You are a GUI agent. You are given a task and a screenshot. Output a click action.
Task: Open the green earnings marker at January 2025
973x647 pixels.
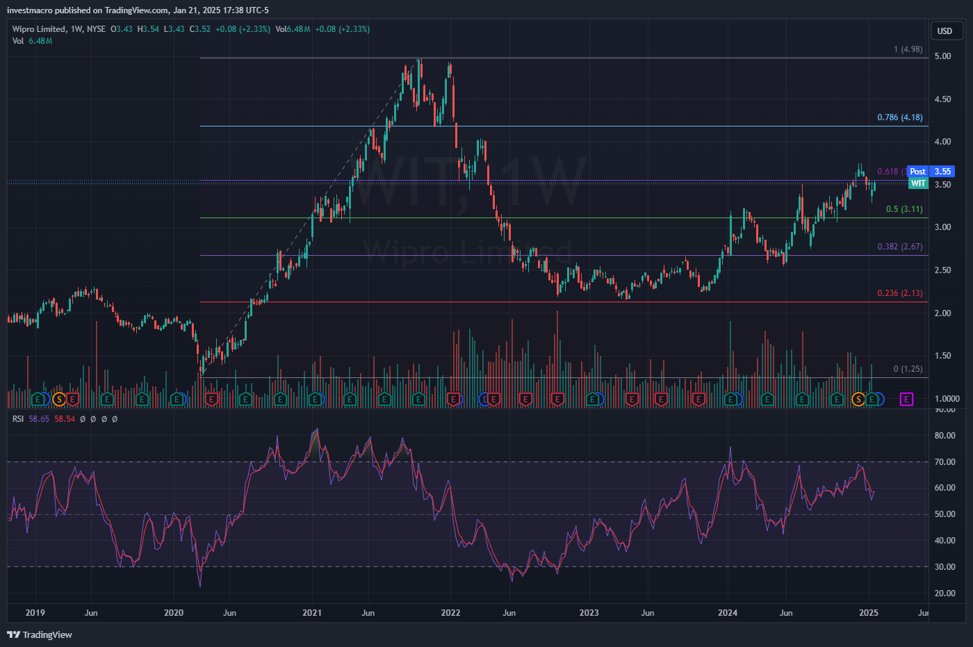click(x=872, y=399)
